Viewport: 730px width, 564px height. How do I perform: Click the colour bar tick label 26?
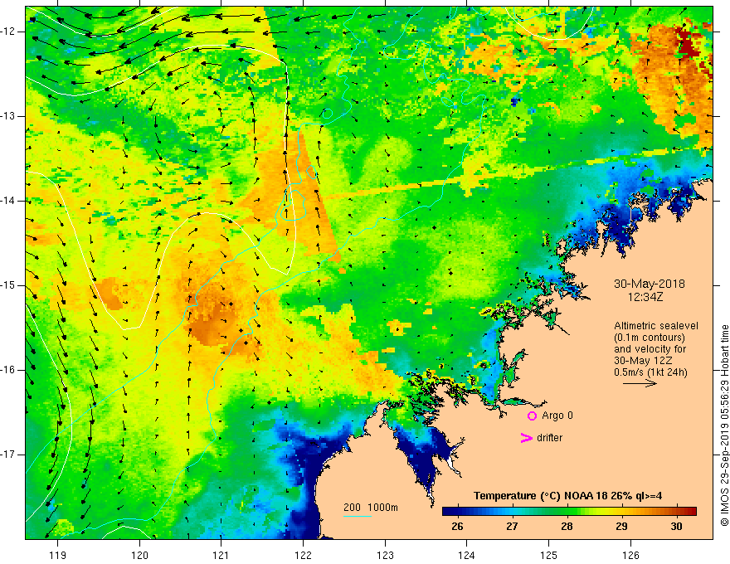[457, 527]
